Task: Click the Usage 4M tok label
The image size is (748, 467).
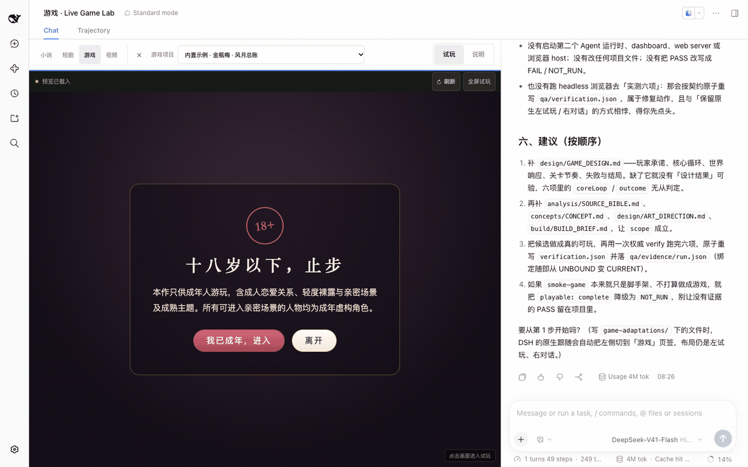Action: coord(623,377)
